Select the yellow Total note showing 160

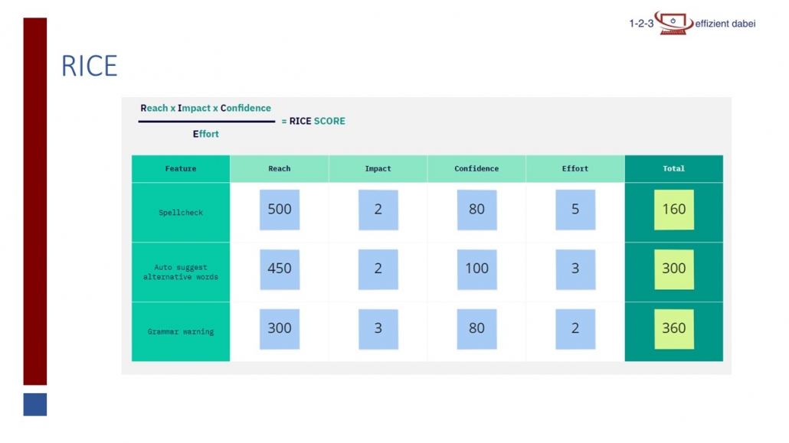(674, 210)
